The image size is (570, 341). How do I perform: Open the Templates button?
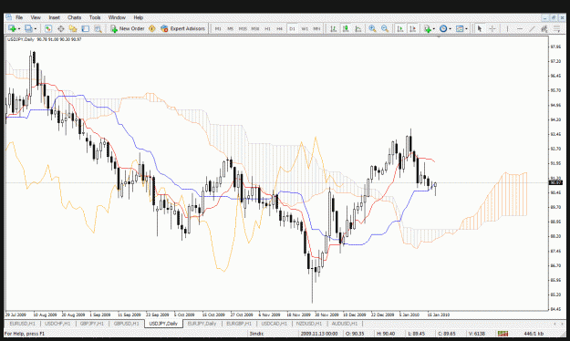pyautogui.click(x=460, y=28)
